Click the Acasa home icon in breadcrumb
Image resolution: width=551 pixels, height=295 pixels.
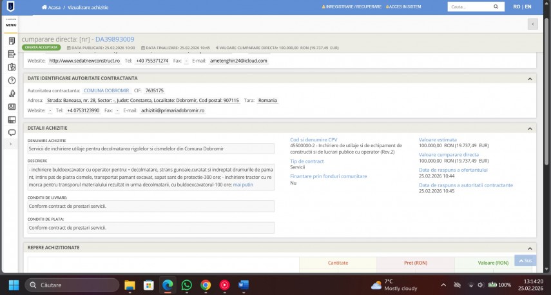tap(44, 6)
